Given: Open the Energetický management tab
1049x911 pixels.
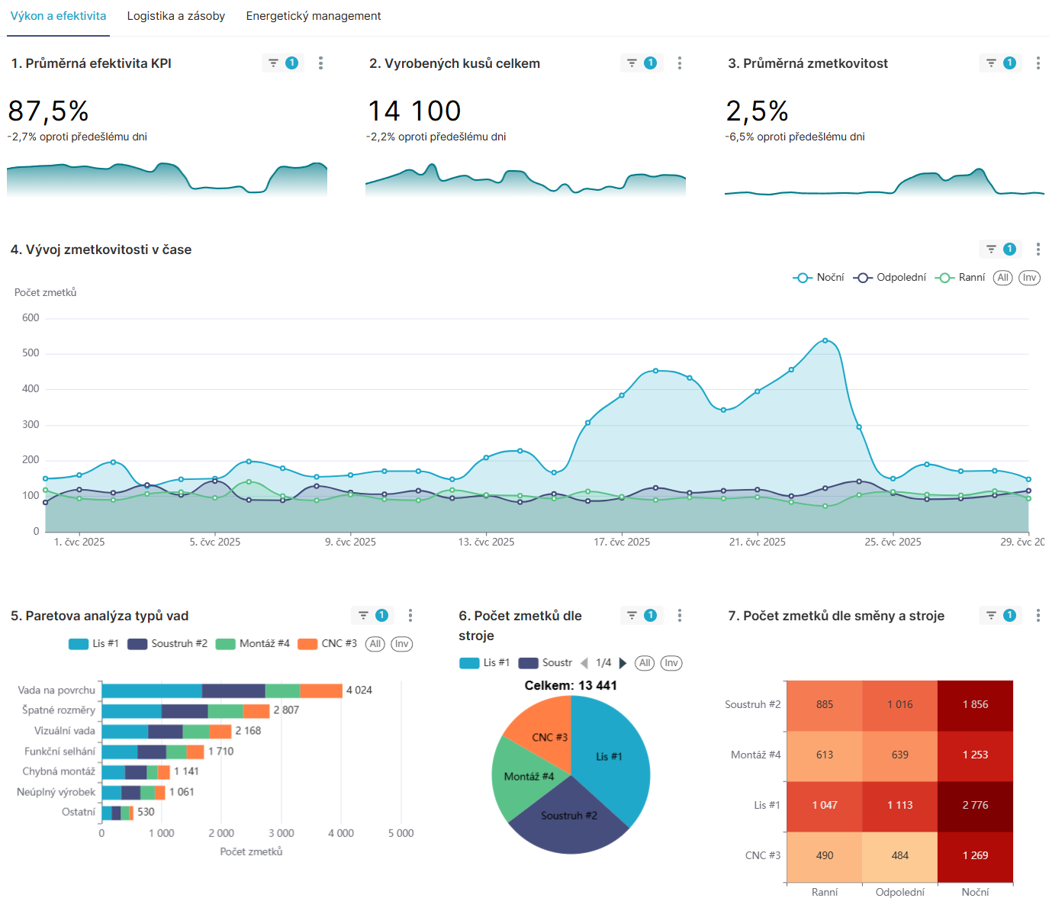Looking at the screenshot, I should [x=314, y=15].
